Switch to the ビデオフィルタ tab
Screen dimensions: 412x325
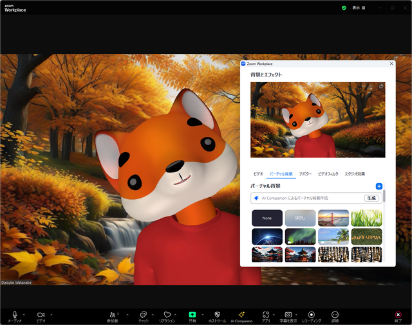[328, 174]
